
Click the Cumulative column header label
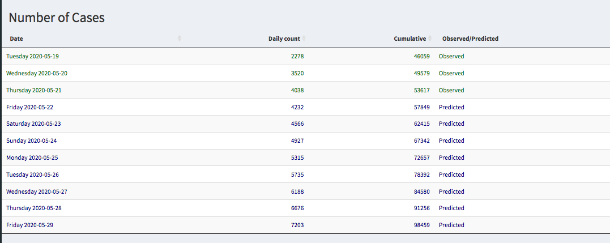(x=409, y=39)
